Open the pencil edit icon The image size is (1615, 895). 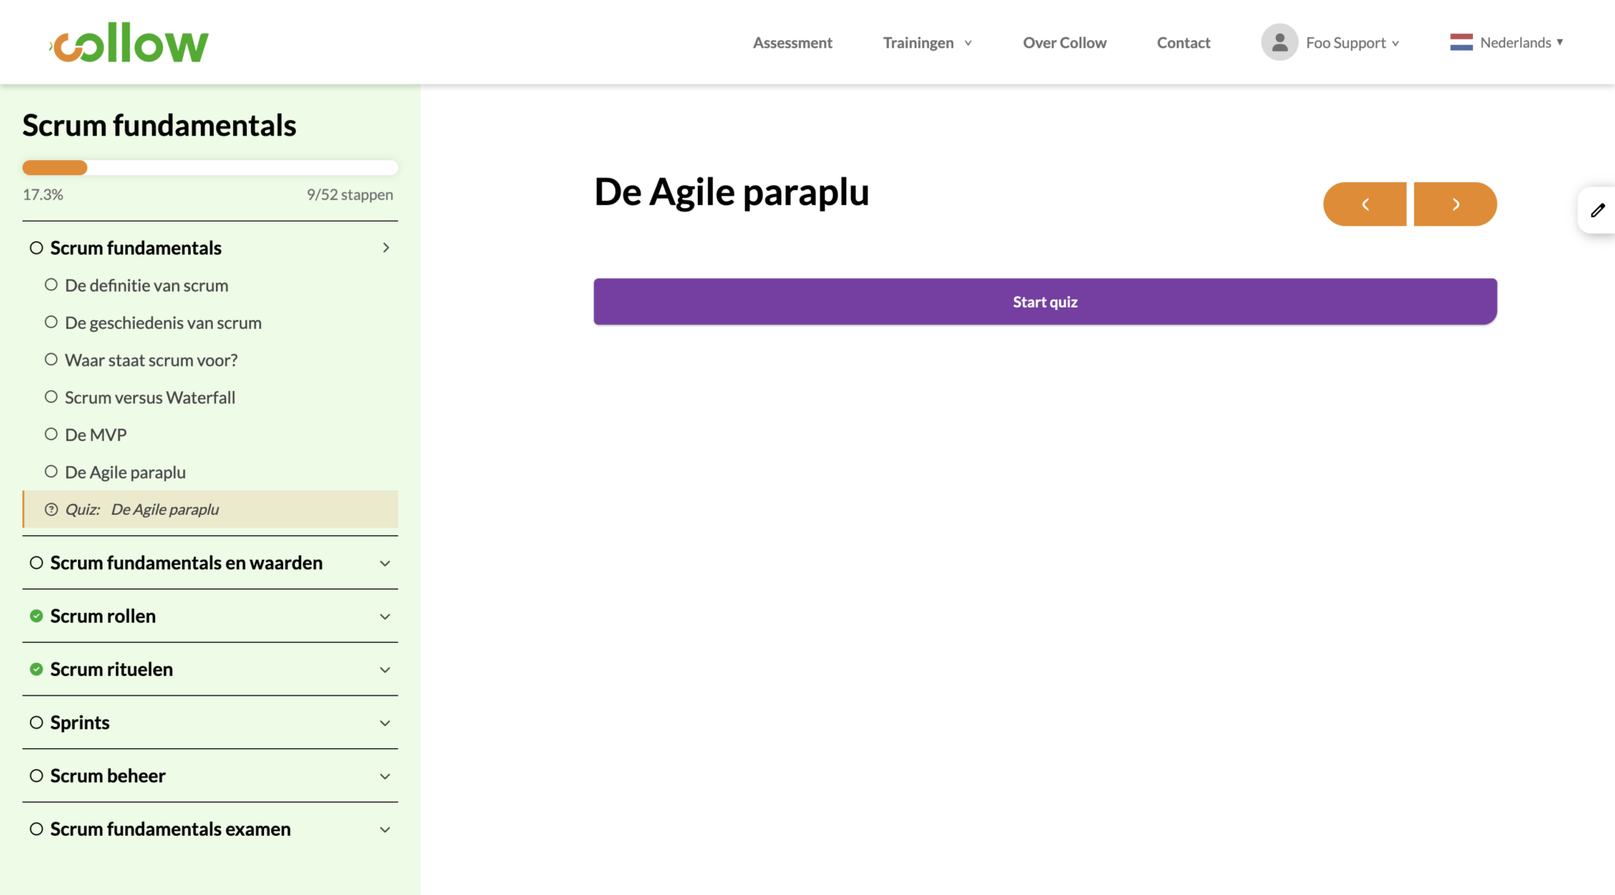pos(1598,210)
